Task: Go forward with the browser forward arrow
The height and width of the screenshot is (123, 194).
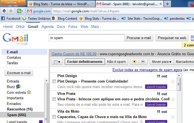Action: (11, 11)
